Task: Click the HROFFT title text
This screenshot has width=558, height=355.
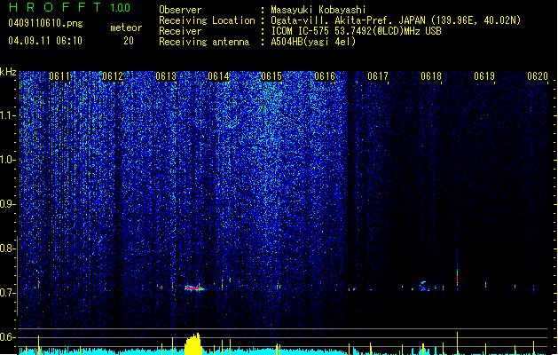Action: tap(55, 7)
